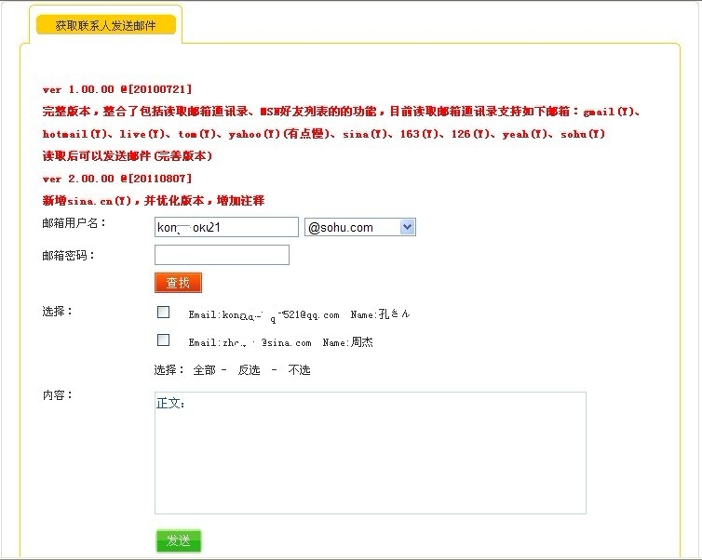Click the 不选 deselect link

[299, 370]
